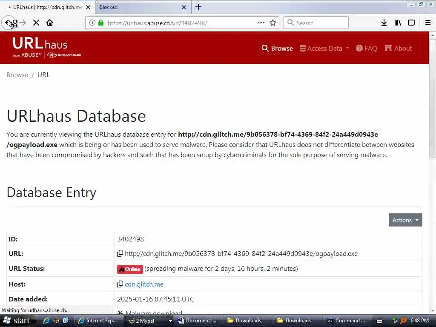Close the URLhaus tab
This screenshot has height=327, width=436.
(88, 7)
